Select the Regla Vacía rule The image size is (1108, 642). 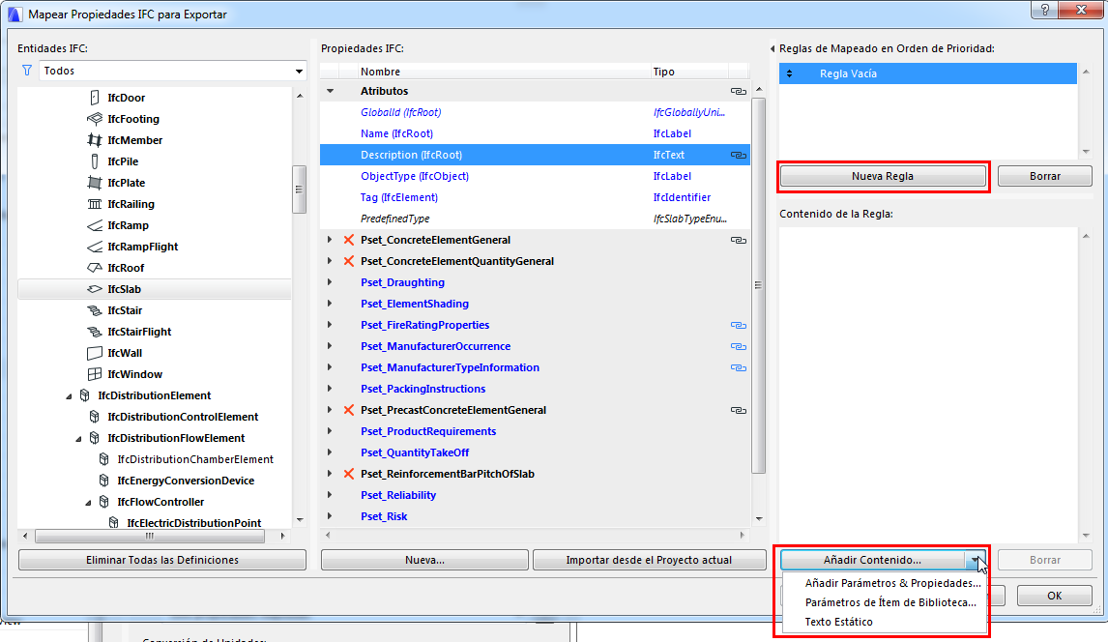pyautogui.click(x=928, y=73)
